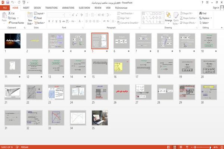Open the Arrange tool
224x149 pixels.
pos(168,18)
